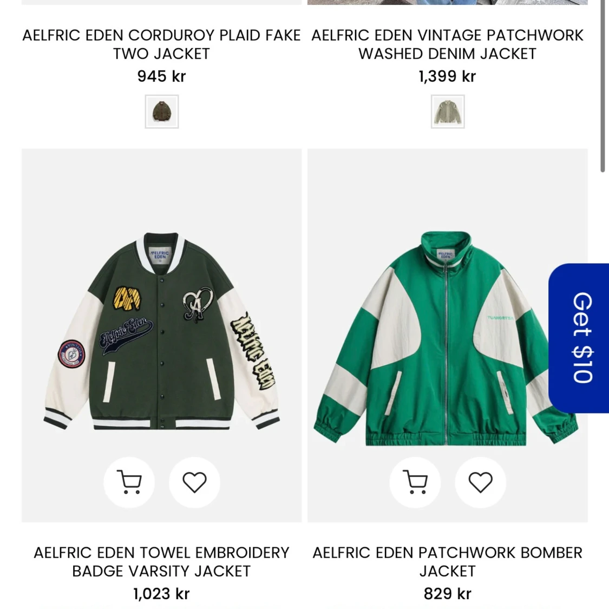Select the corduroy jacket brown color swatch
The height and width of the screenshot is (609, 609).
[x=161, y=112]
